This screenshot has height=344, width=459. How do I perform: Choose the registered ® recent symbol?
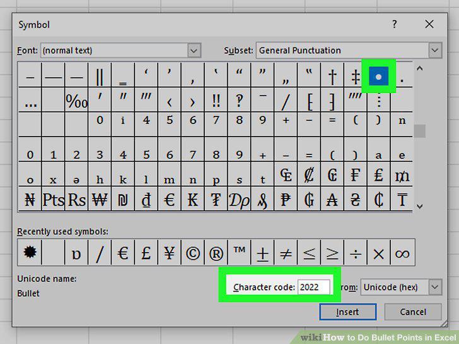(x=216, y=253)
